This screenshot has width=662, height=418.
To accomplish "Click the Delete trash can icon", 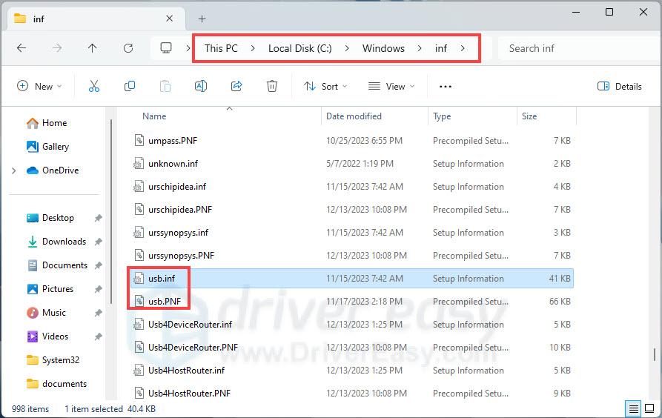I will (x=272, y=86).
